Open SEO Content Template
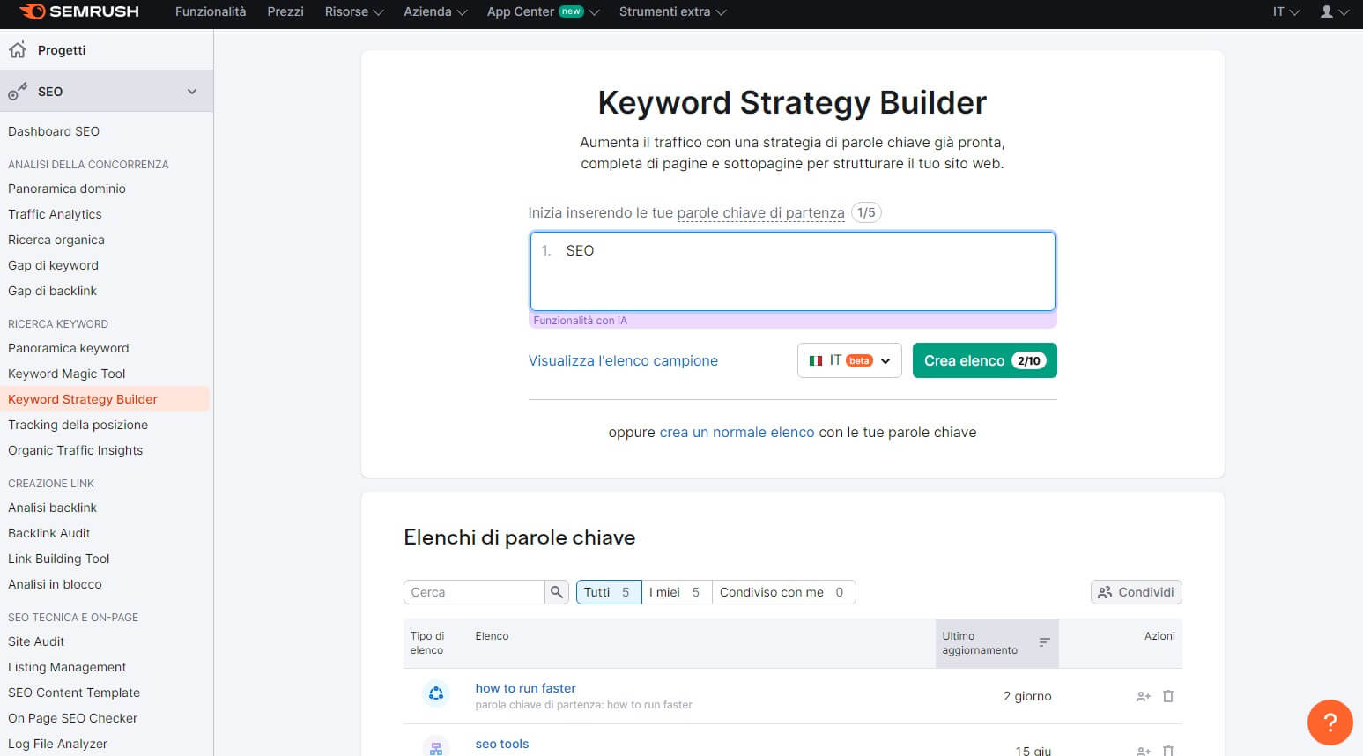The image size is (1363, 756). pyautogui.click(x=74, y=693)
